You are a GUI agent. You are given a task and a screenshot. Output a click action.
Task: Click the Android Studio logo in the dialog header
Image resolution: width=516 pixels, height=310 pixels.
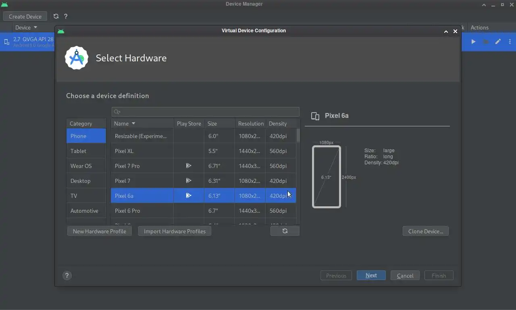[x=77, y=58]
